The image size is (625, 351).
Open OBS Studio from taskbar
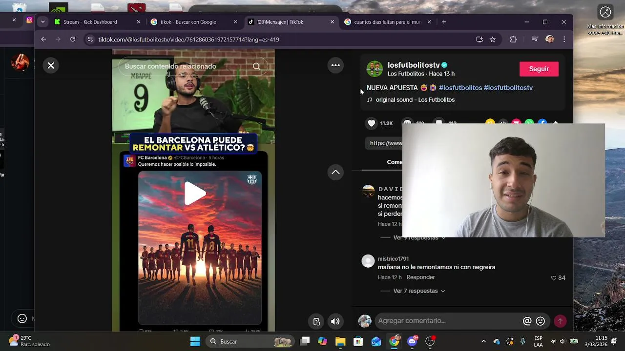(x=430, y=342)
